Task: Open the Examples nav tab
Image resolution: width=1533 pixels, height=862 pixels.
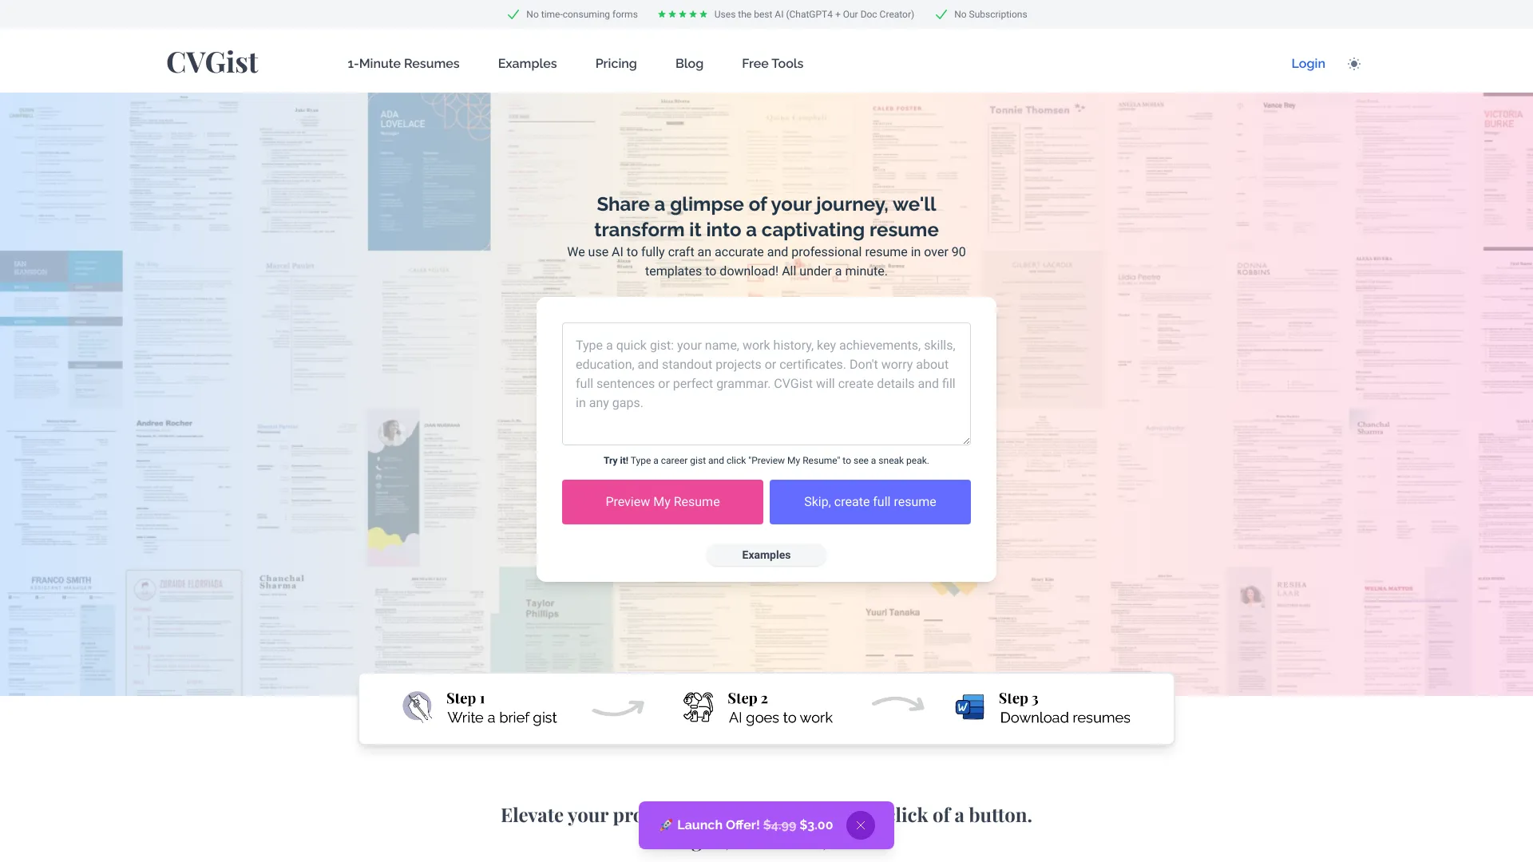Action: point(526,63)
